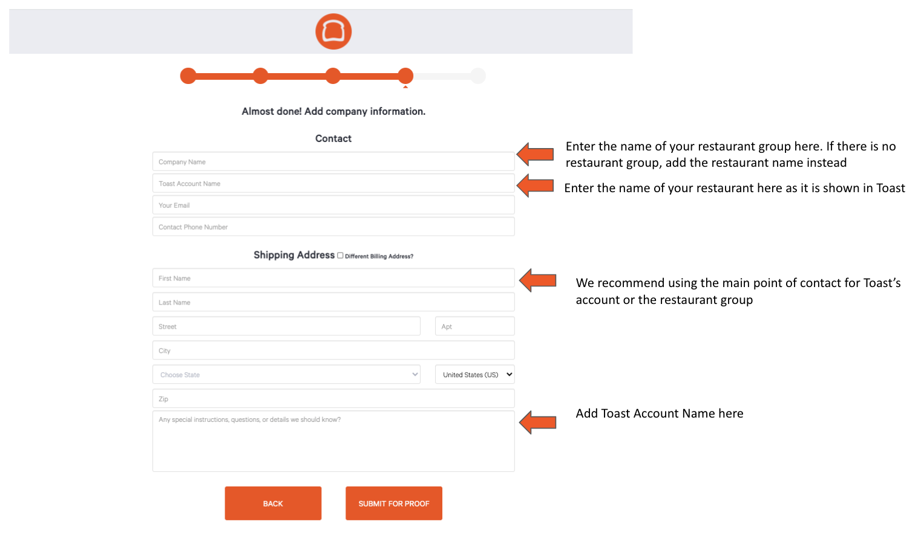Click the first progress step dot
This screenshot has height=533, width=921.
point(188,76)
